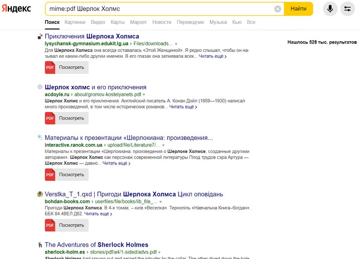Viewport: 359px width, 259px height.
Task: Open Приключения Шерлока Холмса result title
Action: click(92, 36)
